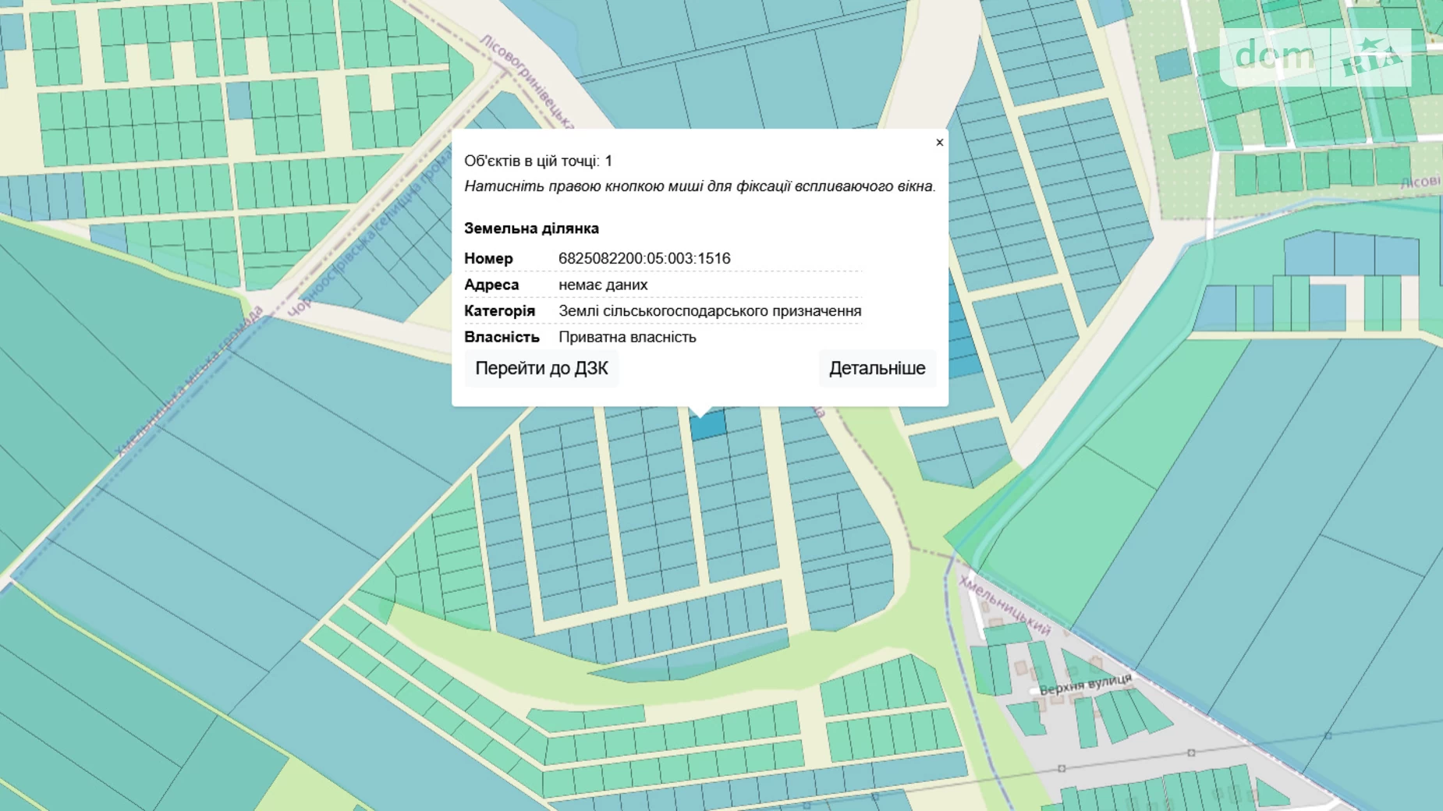1443x811 pixels.
Task: Click the 'Об'єктів в цій точці: 1' text
Action: coord(537,161)
